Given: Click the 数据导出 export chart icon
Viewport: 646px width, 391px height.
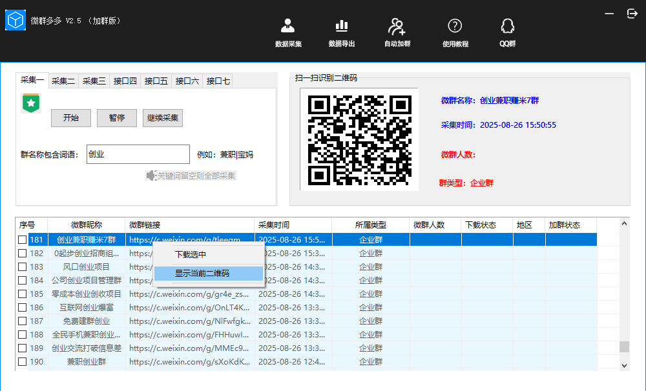Looking at the screenshot, I should [341, 26].
